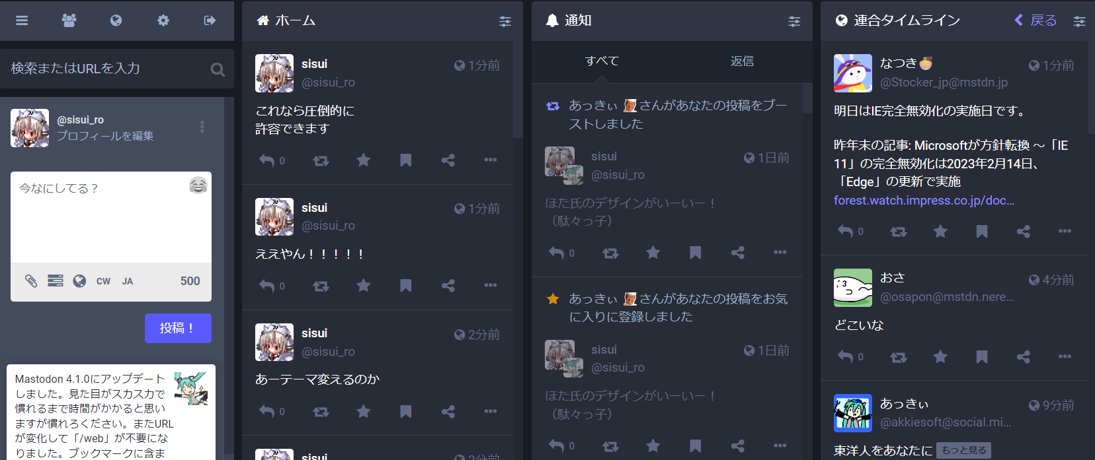Open the local timeline users icon
Screen dimensions: 1095x460
click(x=69, y=20)
